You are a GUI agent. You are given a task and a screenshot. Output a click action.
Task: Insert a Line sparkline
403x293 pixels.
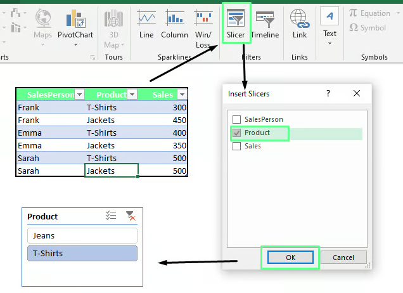146,24
